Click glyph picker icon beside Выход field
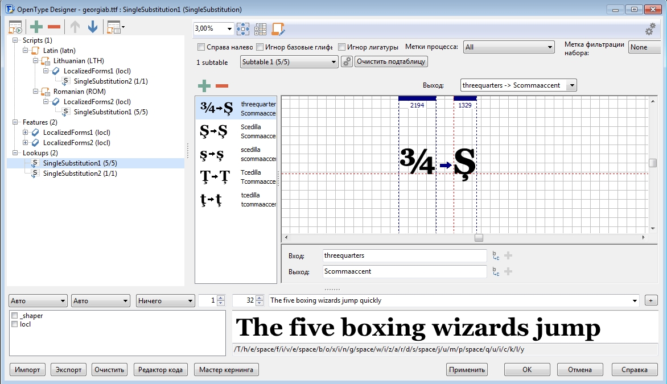The image size is (667, 384). click(496, 271)
